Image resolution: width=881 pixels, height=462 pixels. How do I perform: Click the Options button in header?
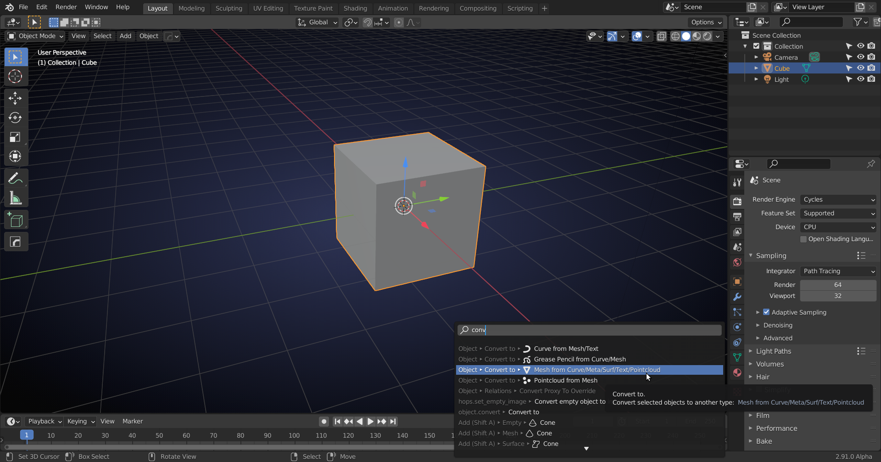(706, 22)
